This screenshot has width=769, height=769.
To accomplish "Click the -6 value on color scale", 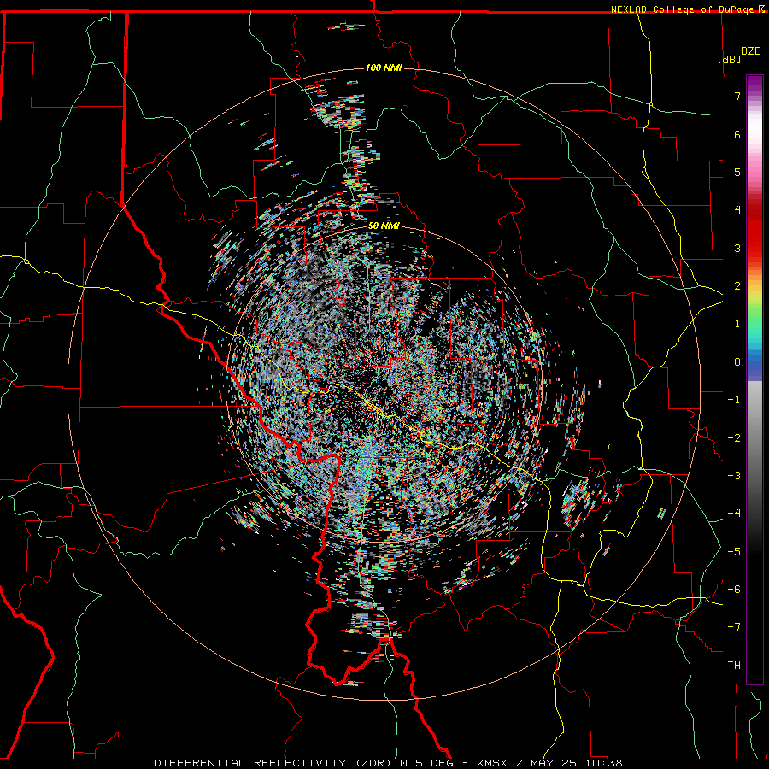I will pyautogui.click(x=734, y=589).
